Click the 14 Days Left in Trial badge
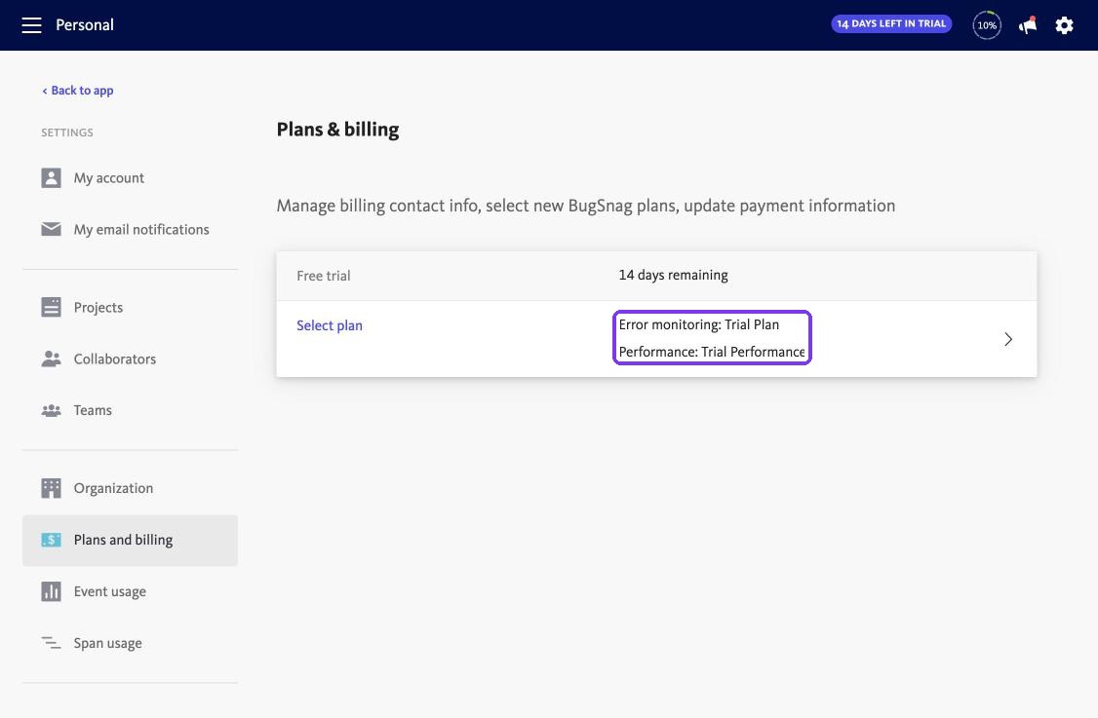The width and height of the screenshot is (1098, 718). point(890,23)
